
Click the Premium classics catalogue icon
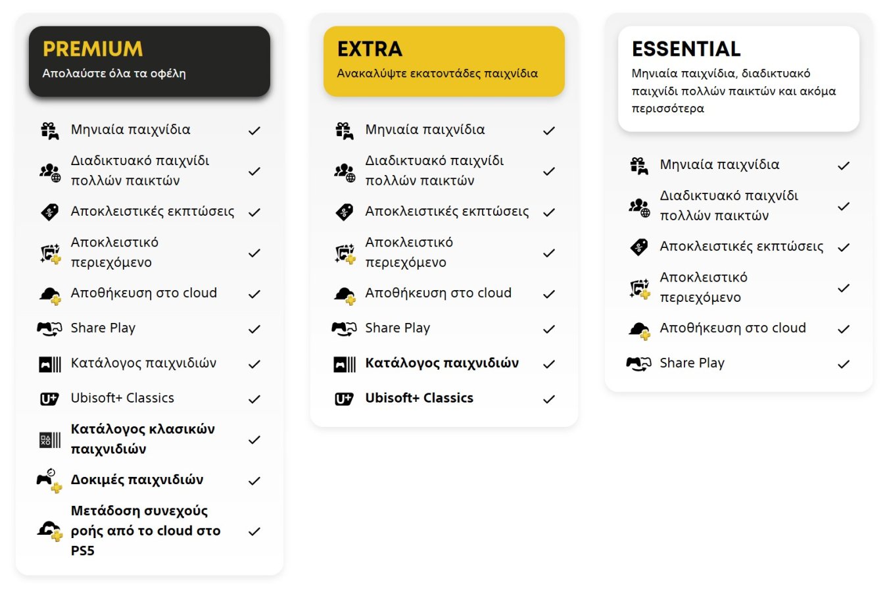tap(50, 439)
